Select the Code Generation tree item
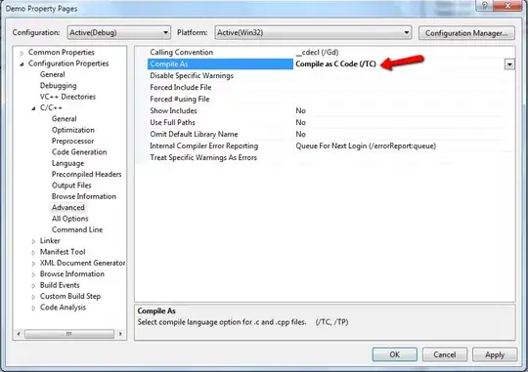 point(79,152)
